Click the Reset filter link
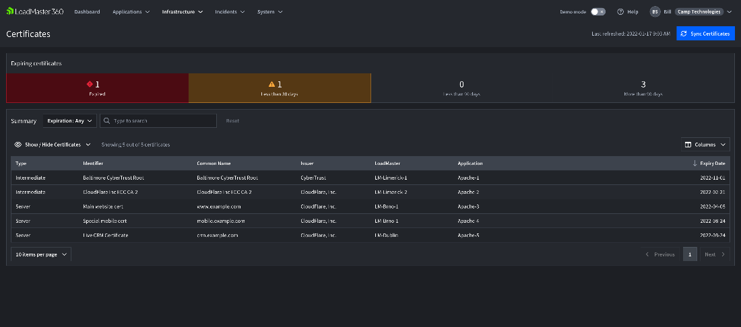This screenshot has height=327, width=741. [232, 121]
